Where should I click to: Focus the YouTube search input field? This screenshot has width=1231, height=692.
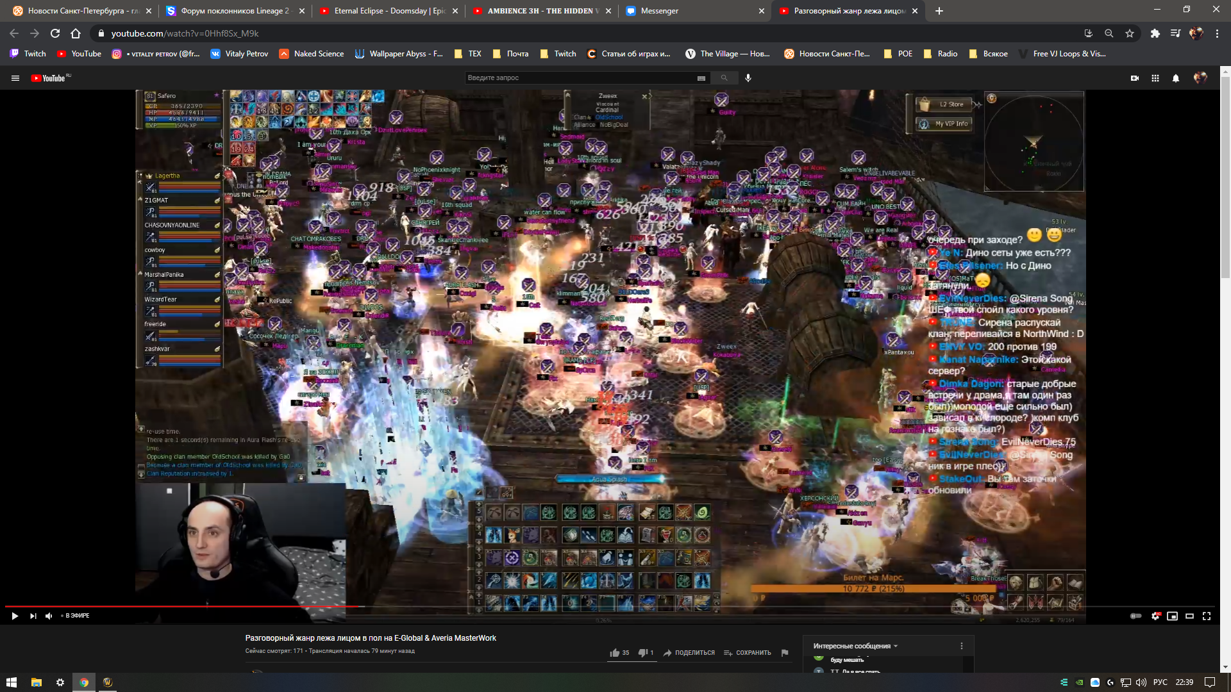click(x=577, y=78)
